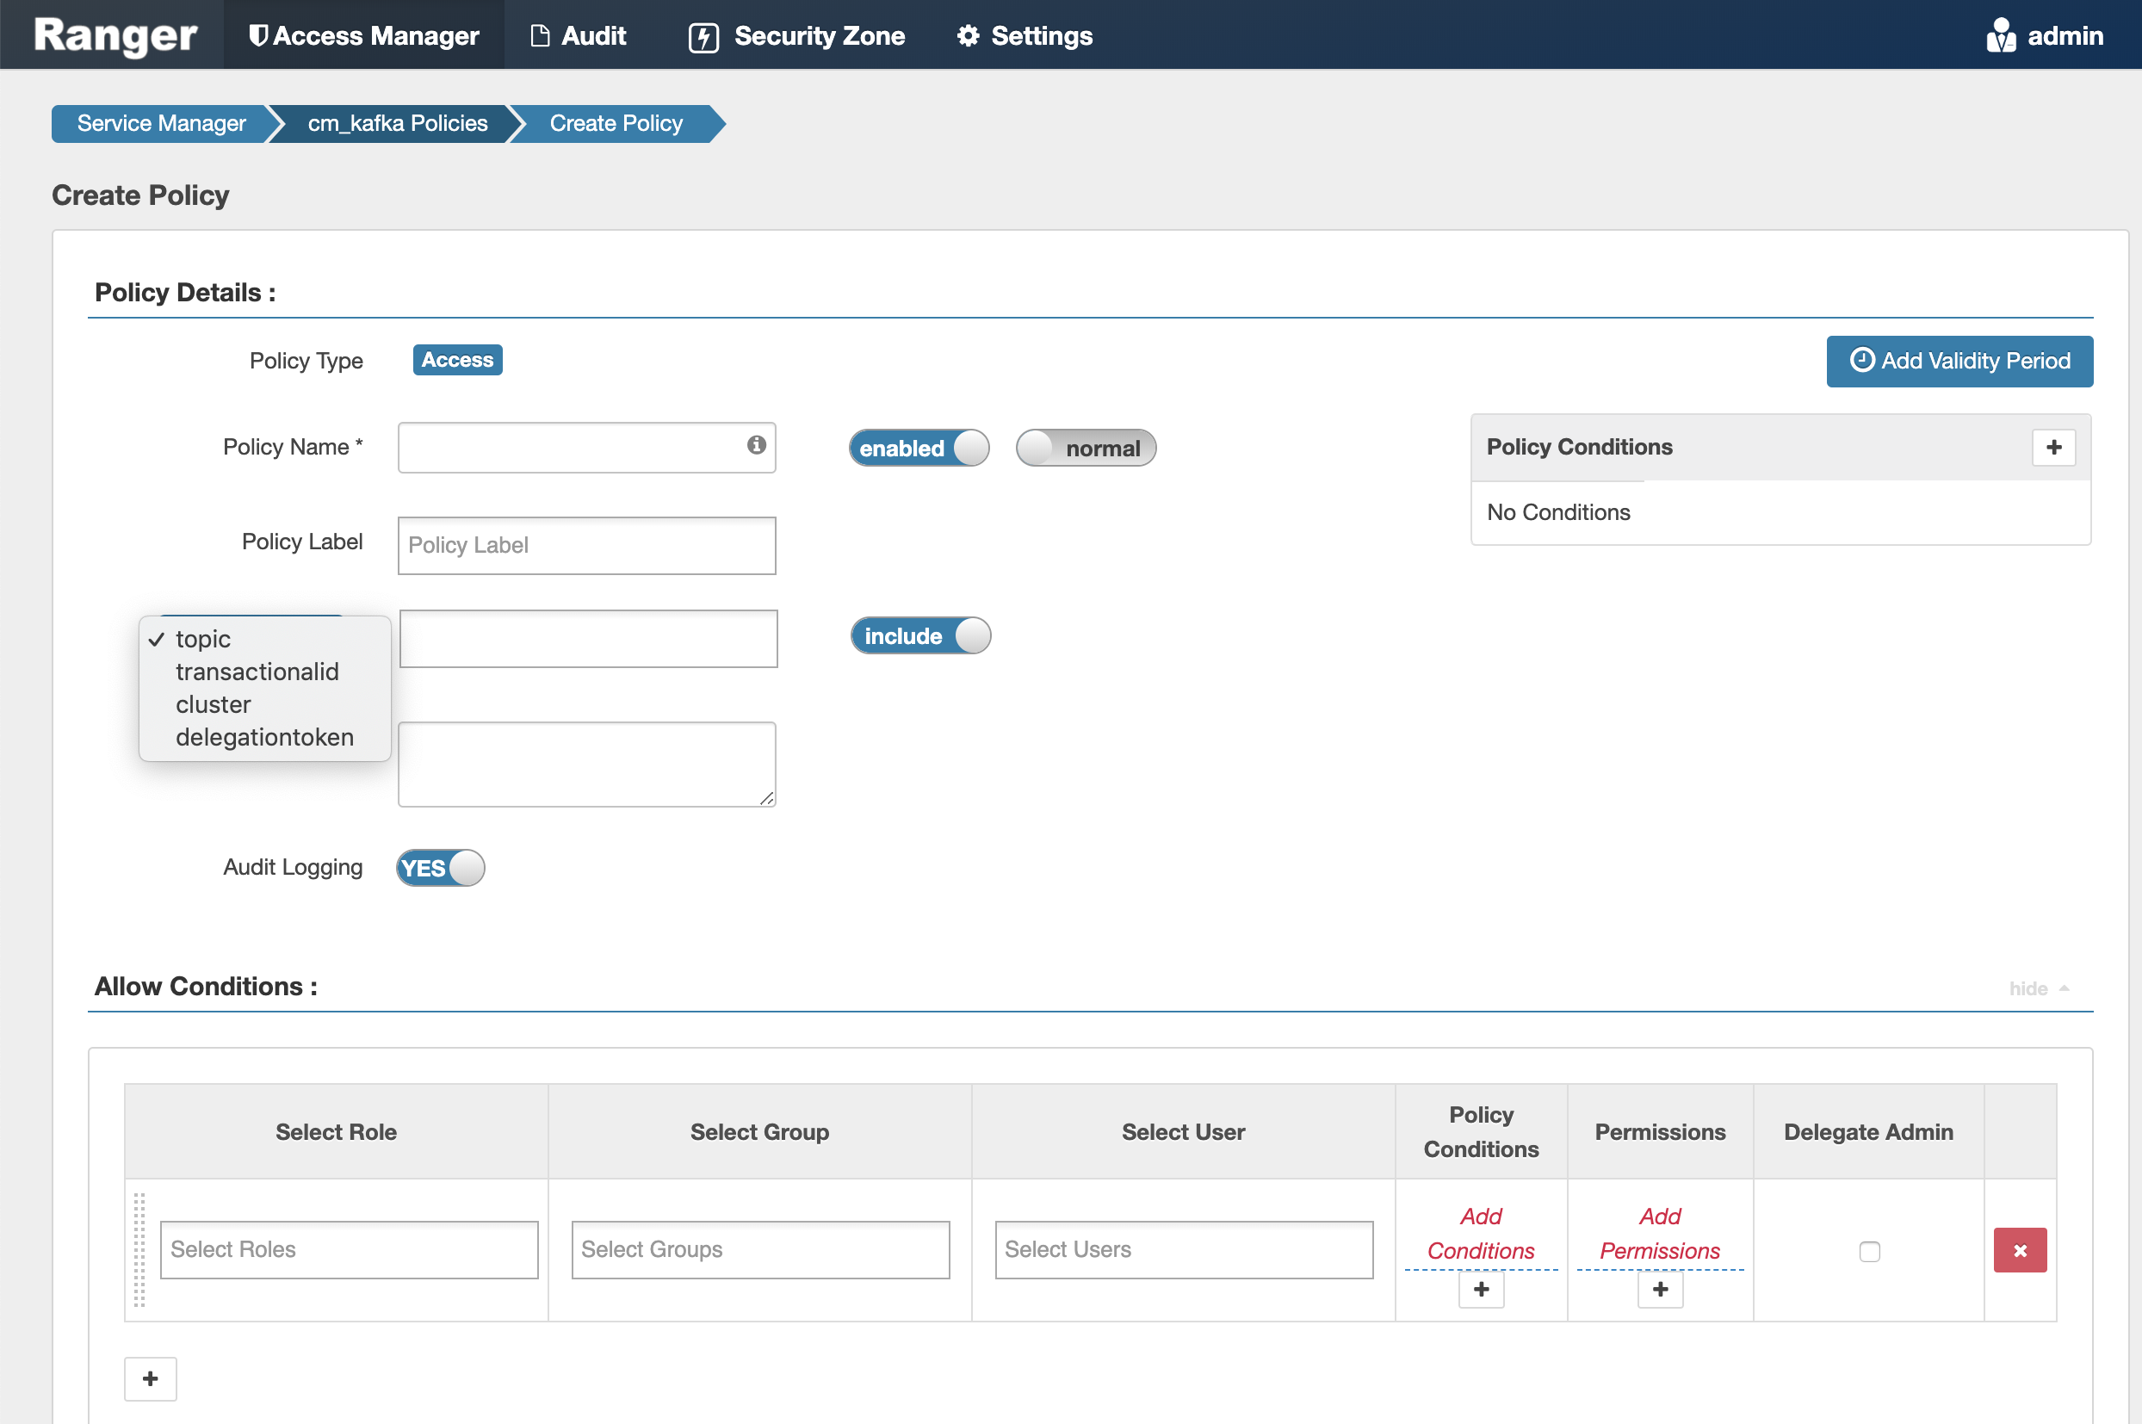Delete the allow condition row with the red X

coord(2020,1251)
